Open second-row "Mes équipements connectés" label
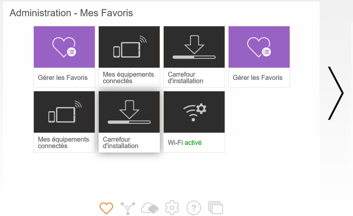 tap(64, 142)
